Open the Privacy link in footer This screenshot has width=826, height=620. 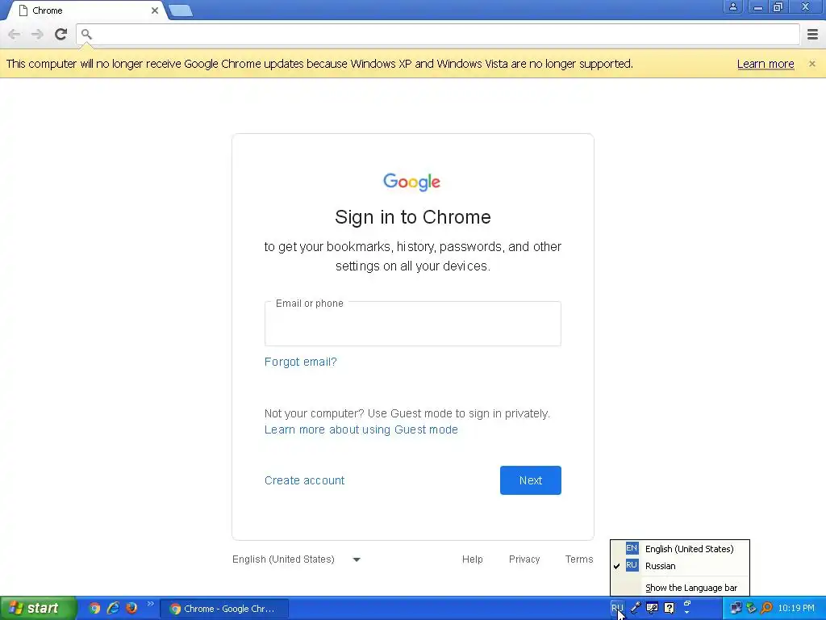point(524,559)
